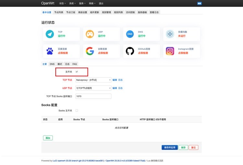Click the Baidu paw icon
The width and height of the screenshot is (243, 165).
click(x=50, y=51)
